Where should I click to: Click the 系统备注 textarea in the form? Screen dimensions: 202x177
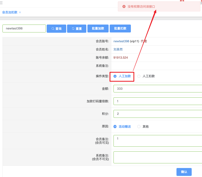coord(157,157)
